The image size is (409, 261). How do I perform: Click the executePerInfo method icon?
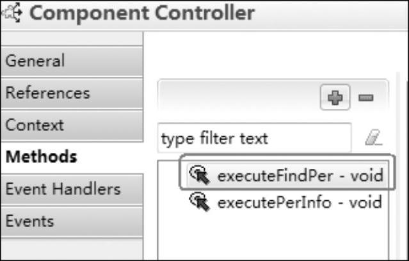[200, 202]
